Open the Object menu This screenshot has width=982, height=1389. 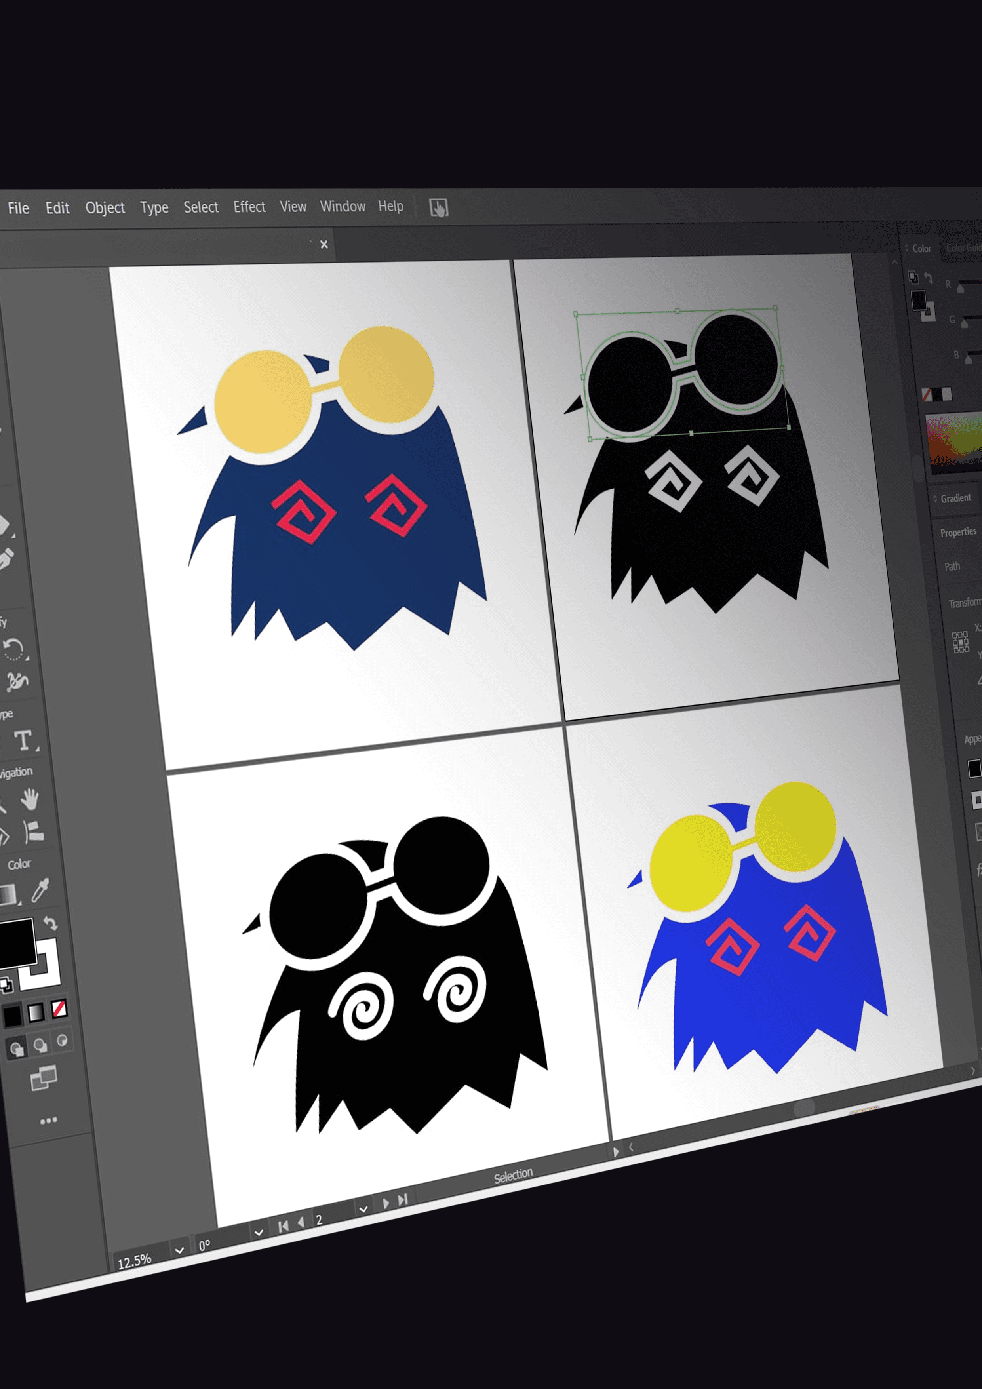click(x=105, y=208)
